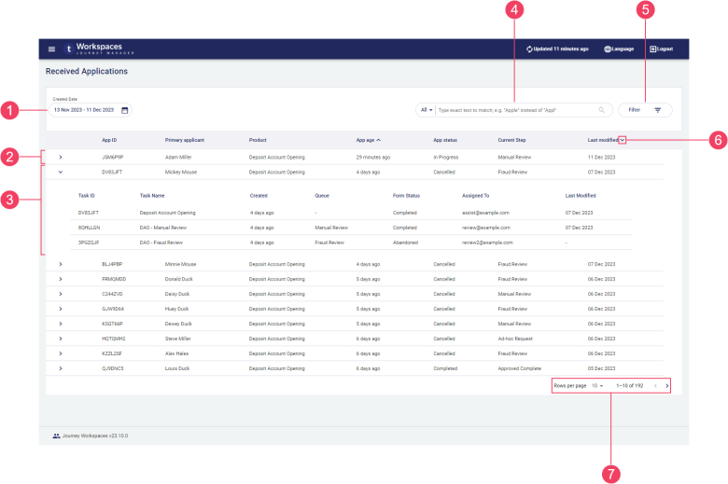Open the hamburger navigation menu

(51, 48)
